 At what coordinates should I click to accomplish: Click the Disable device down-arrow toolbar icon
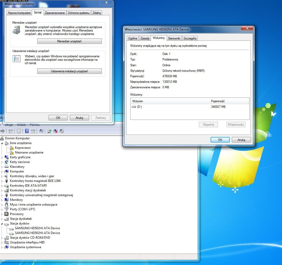click(61, 131)
